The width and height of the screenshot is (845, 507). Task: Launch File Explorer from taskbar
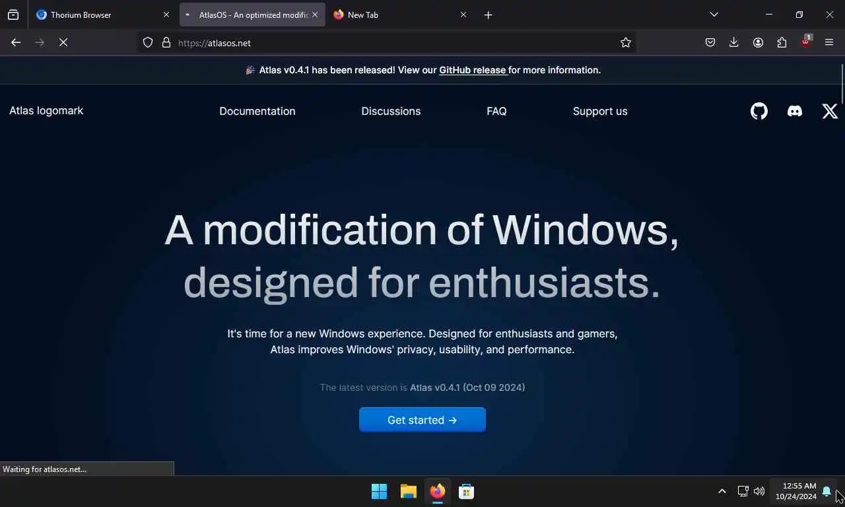point(408,491)
